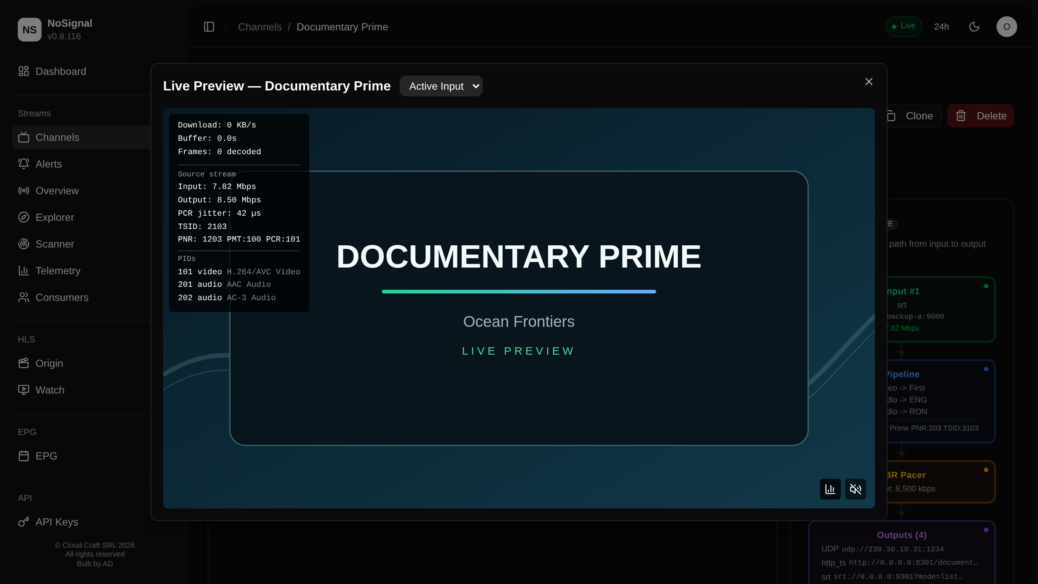Open the Scanner radar icon
The width and height of the screenshot is (1038, 584).
tap(24, 244)
